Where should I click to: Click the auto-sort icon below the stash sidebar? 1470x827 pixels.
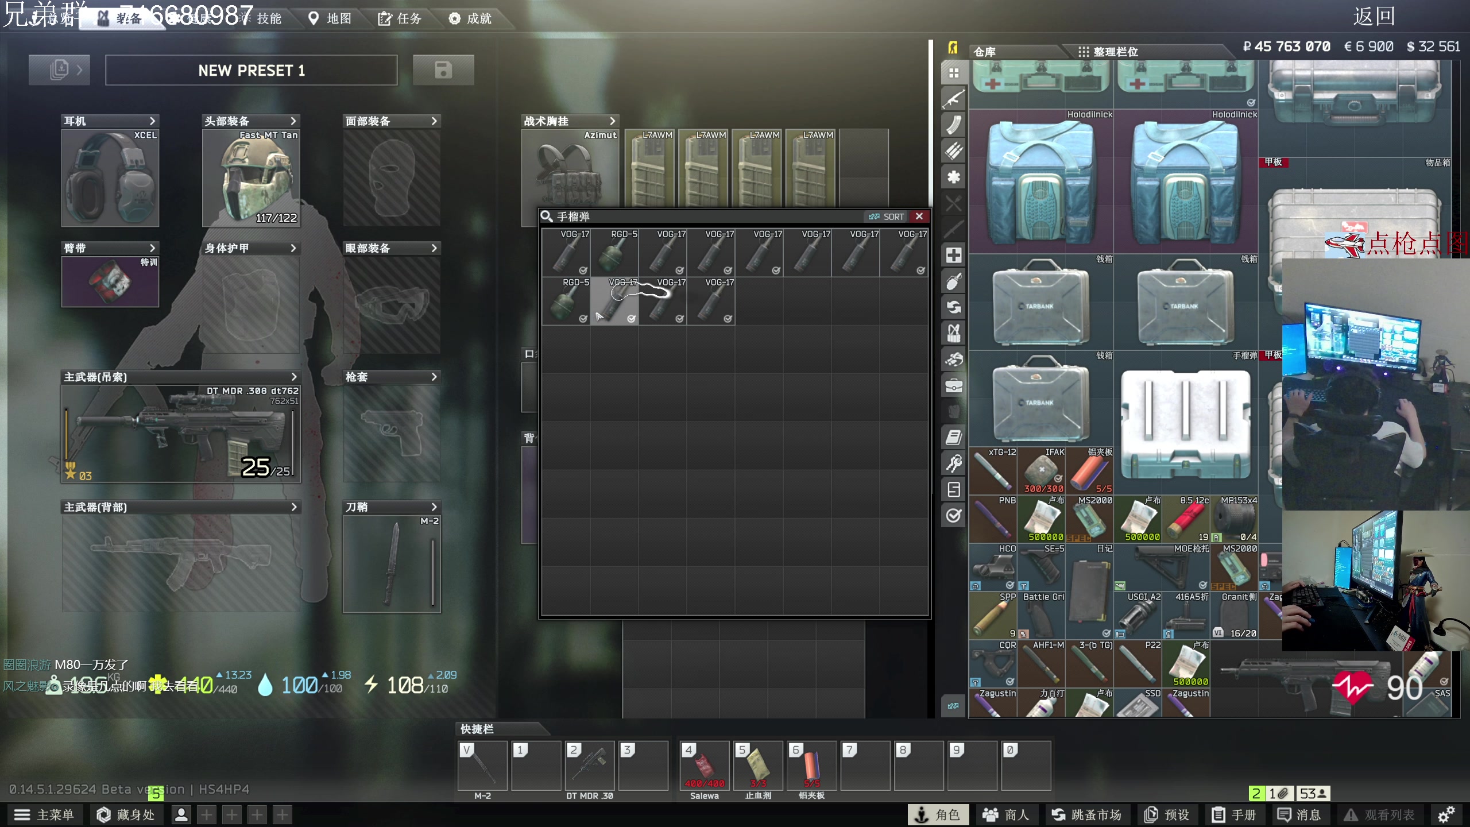point(953,705)
